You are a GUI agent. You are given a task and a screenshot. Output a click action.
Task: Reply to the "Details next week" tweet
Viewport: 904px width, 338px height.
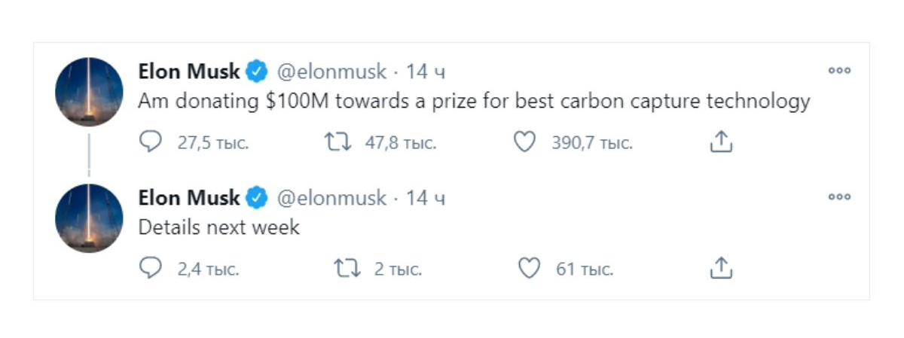[x=151, y=268]
